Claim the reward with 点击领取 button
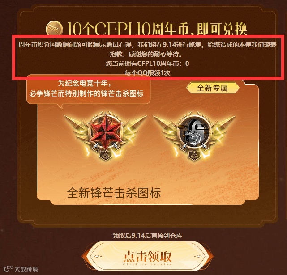Viewport: 287px width, 275px height. [147, 256]
